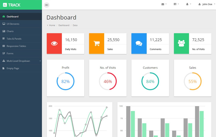The image size is (216, 137).
Task: Click the Profit card title
Action: tap(66, 68)
